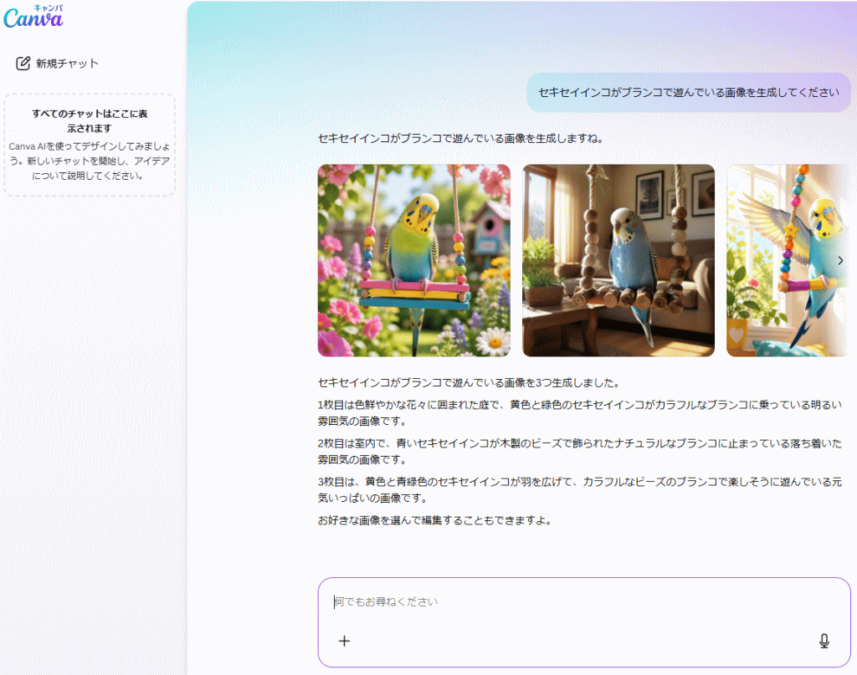Click the new chat pencil icon
This screenshot has height=675, width=857.
23,64
